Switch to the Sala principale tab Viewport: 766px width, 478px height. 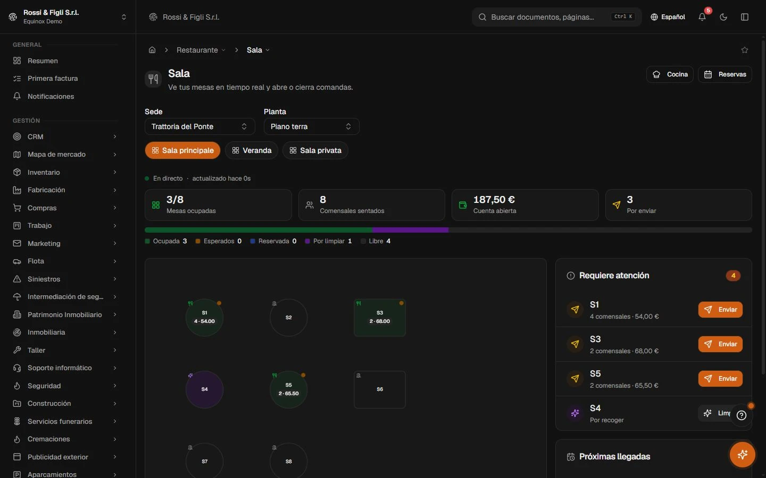(x=182, y=150)
